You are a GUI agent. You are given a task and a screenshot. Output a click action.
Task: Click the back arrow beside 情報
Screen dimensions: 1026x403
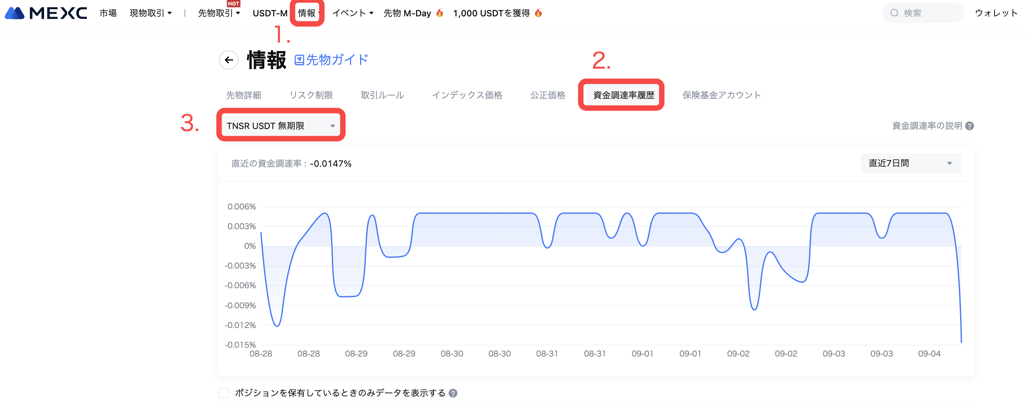click(229, 60)
